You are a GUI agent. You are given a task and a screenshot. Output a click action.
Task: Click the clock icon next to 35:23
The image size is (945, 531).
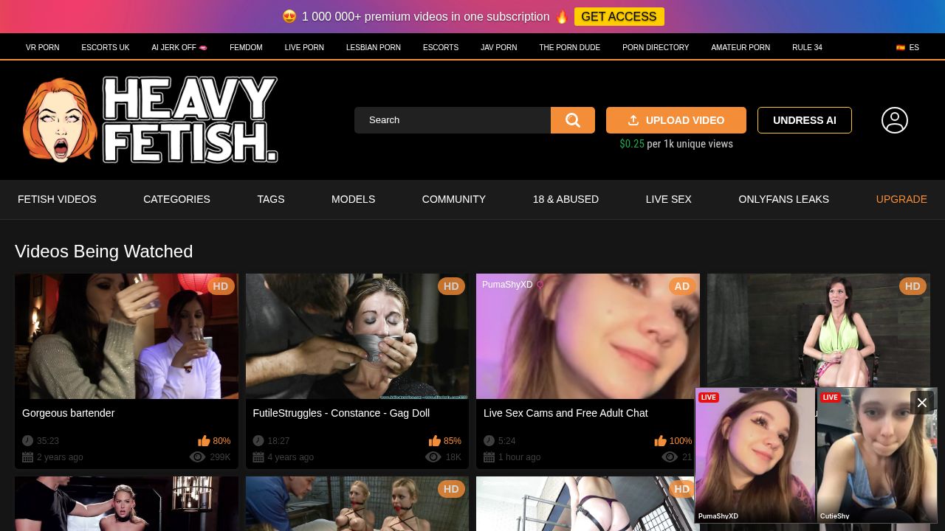click(28, 441)
